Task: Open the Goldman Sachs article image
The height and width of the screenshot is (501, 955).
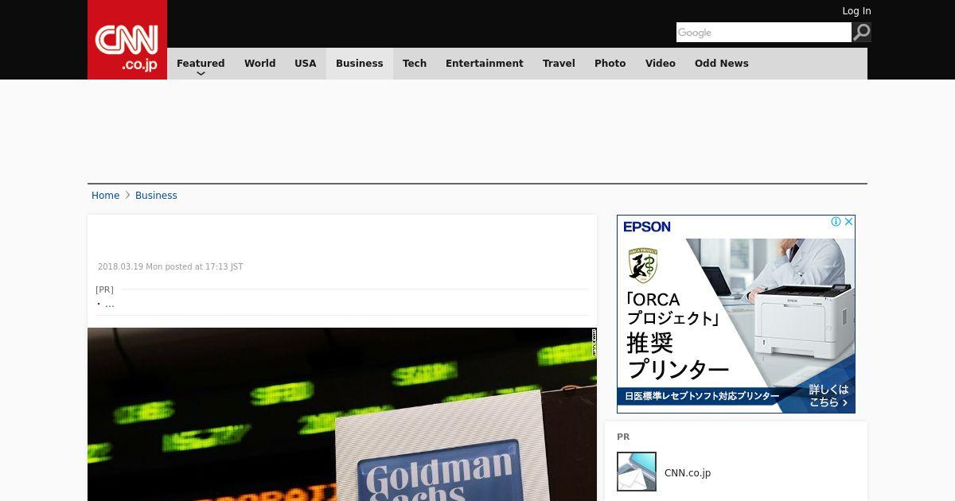Action: [342, 414]
